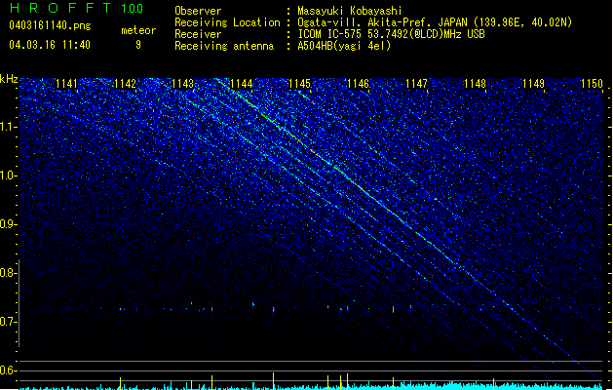
Task: Click the 1.0 kHz axis label
Action: click(9, 175)
